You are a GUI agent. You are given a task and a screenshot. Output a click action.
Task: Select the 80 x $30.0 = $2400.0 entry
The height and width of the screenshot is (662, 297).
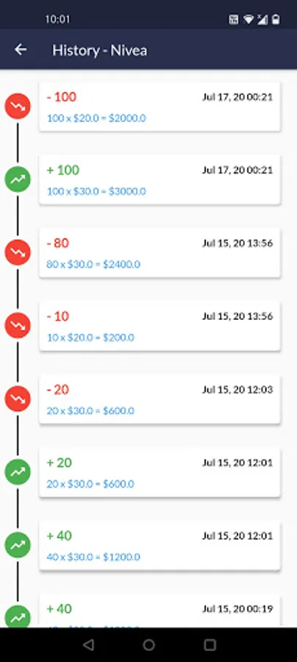[x=160, y=253]
